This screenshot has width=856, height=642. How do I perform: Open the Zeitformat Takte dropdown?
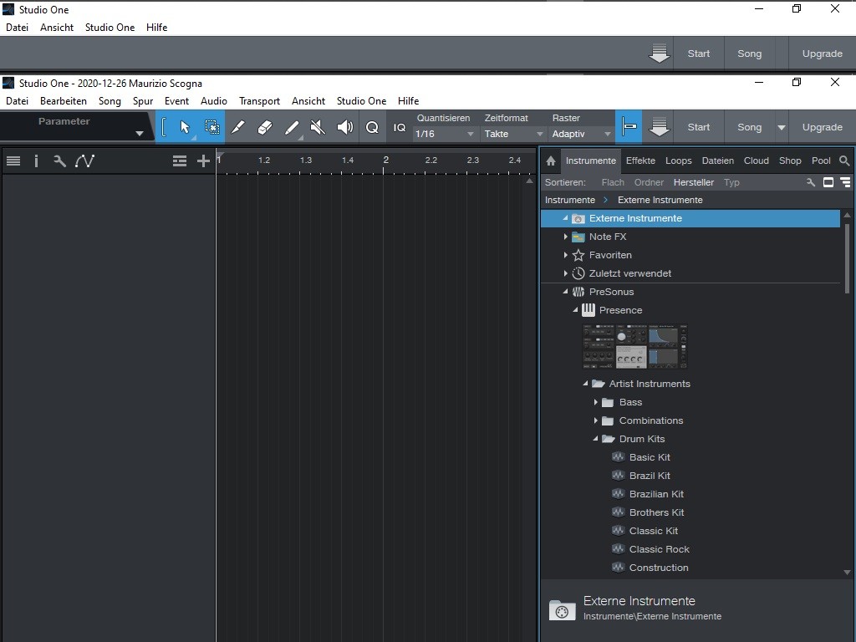(x=513, y=134)
